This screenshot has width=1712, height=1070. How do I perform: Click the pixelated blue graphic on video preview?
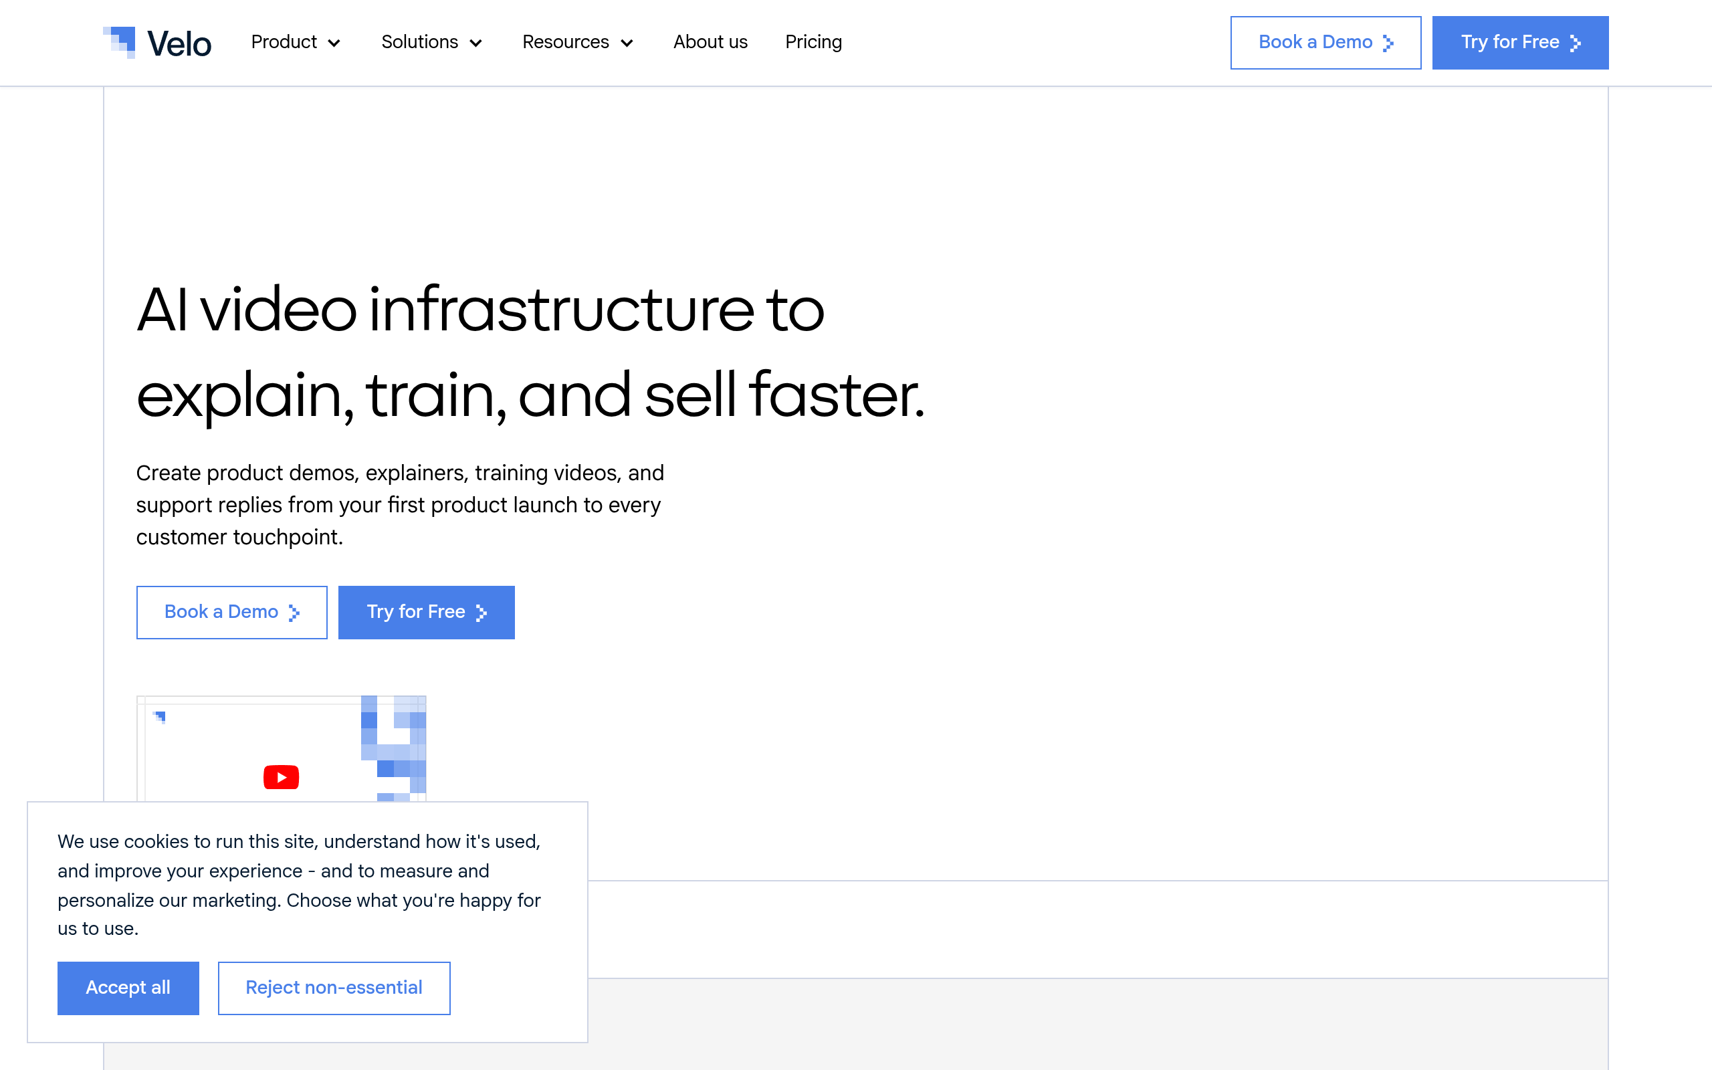point(393,748)
